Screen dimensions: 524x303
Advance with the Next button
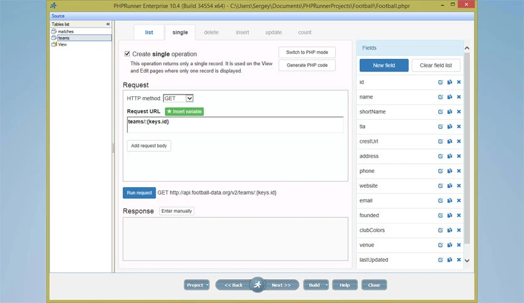pyautogui.click(x=281, y=285)
